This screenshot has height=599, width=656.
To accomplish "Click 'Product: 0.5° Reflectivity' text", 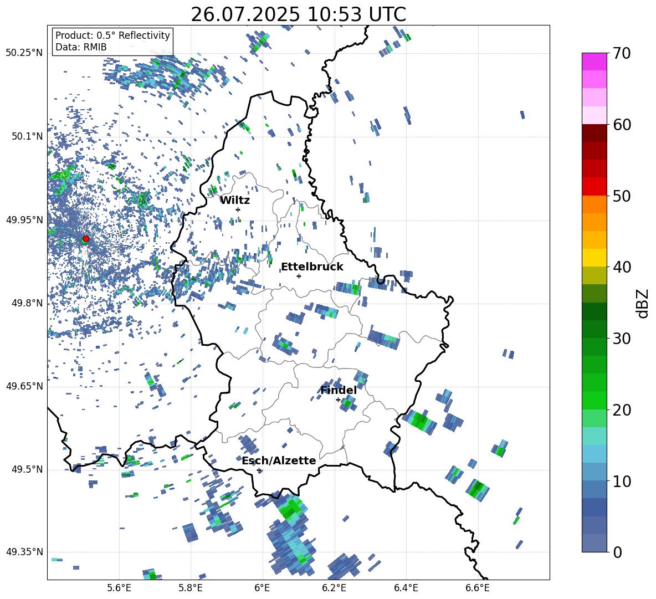I will 112,35.
